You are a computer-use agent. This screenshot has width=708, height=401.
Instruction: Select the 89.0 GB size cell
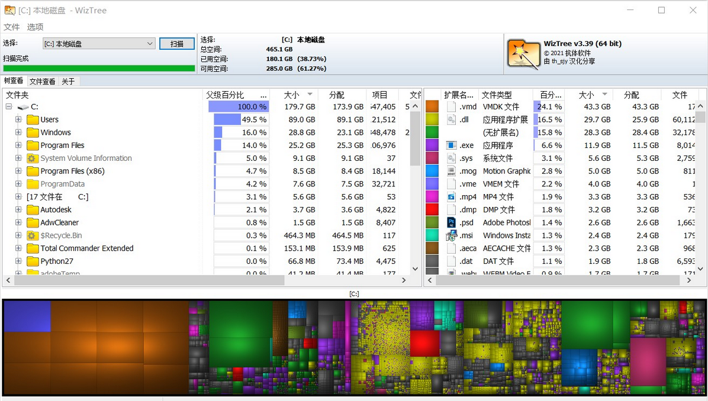[302, 119]
